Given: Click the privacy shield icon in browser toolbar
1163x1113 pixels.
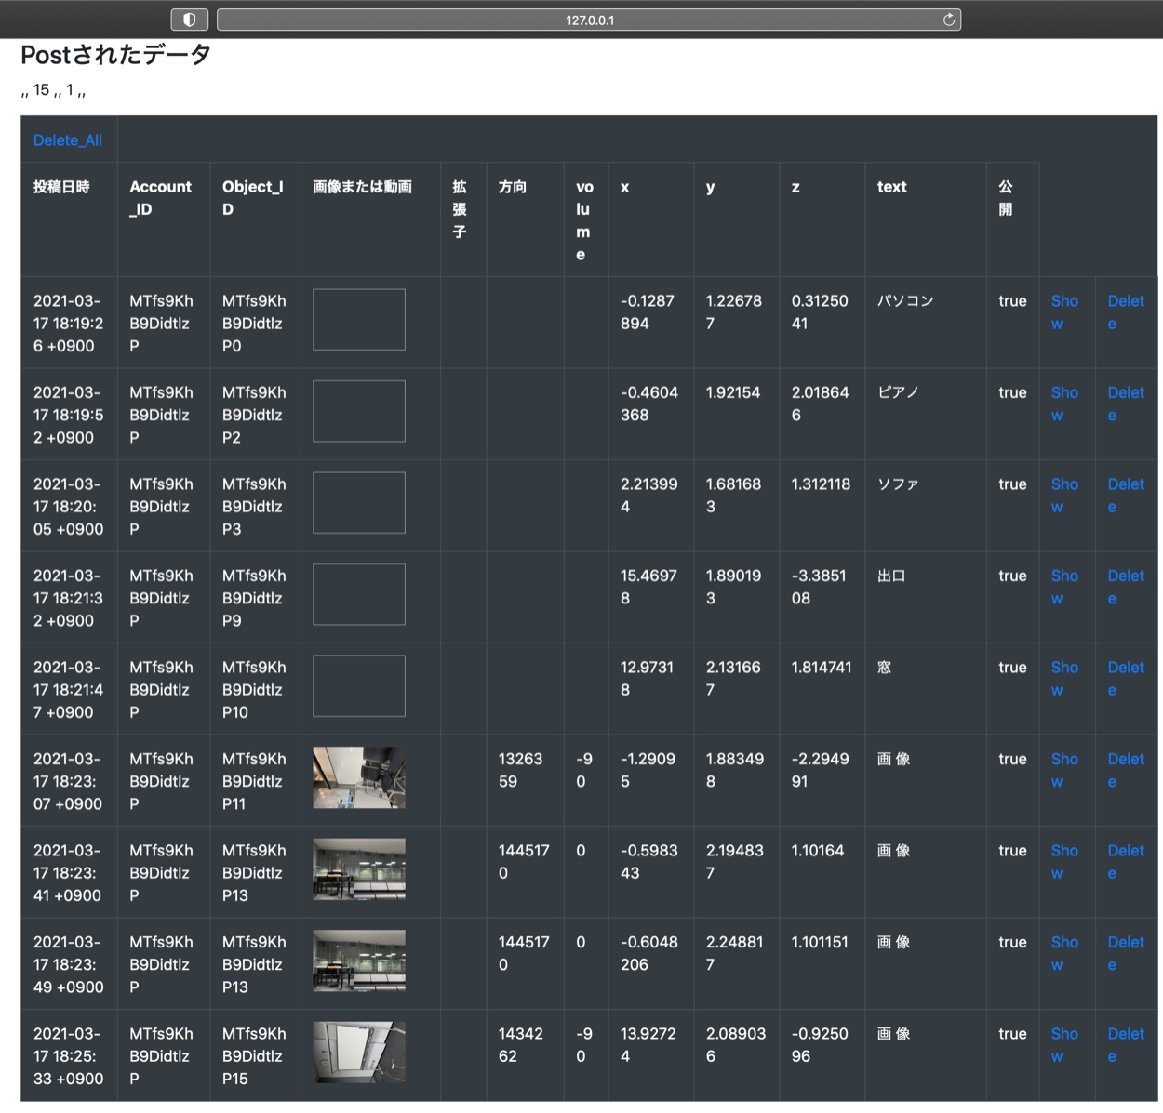Looking at the screenshot, I should pyautogui.click(x=189, y=20).
